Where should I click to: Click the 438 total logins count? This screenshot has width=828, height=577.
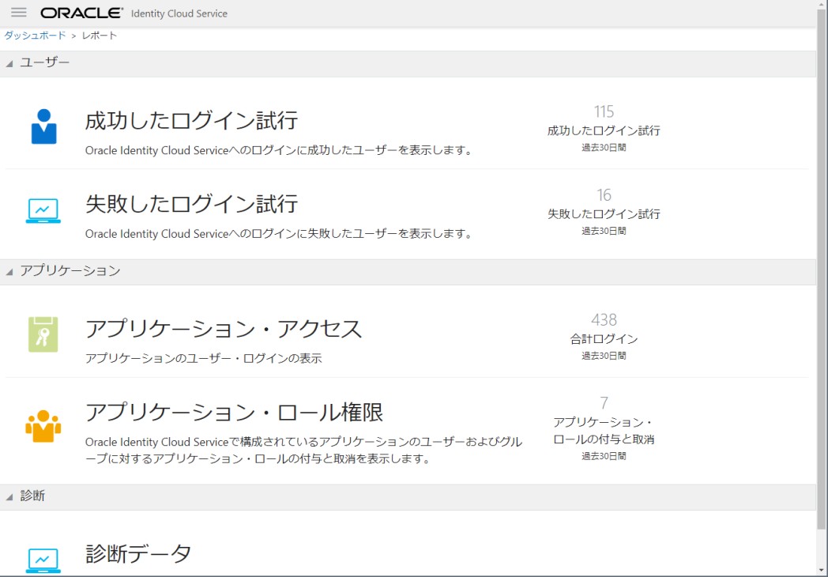pos(604,319)
